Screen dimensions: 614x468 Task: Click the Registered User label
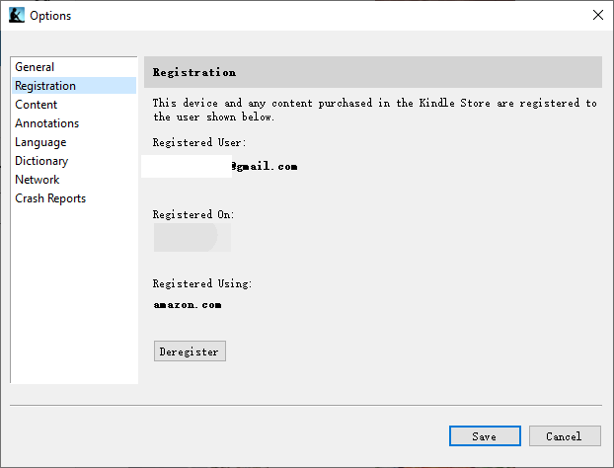click(199, 142)
